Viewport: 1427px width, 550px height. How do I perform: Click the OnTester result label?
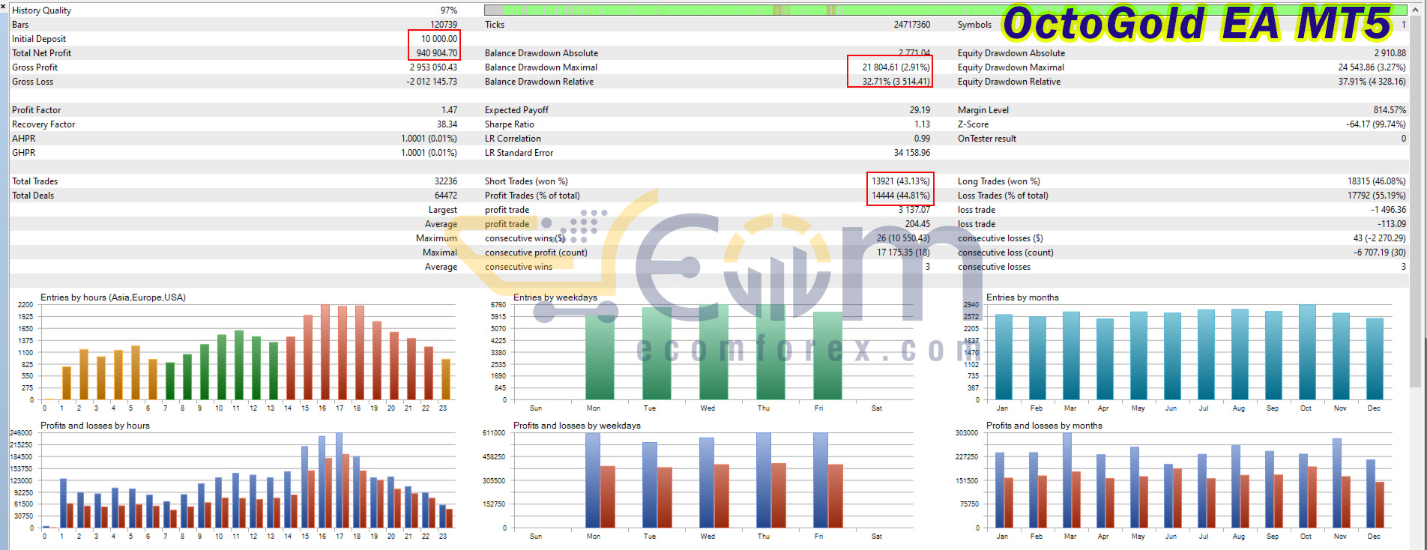pos(987,139)
